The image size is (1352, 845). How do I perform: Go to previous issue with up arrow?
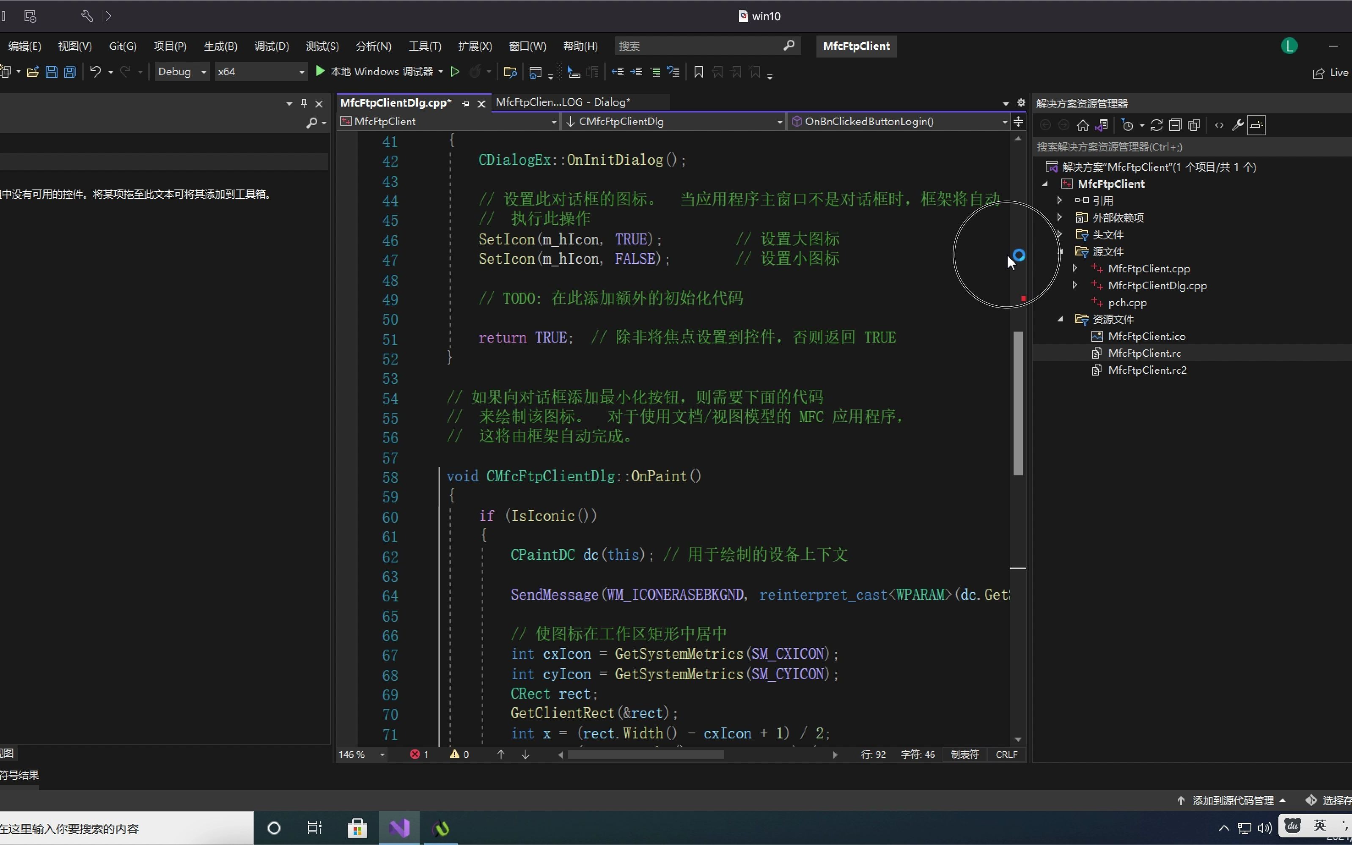501,754
